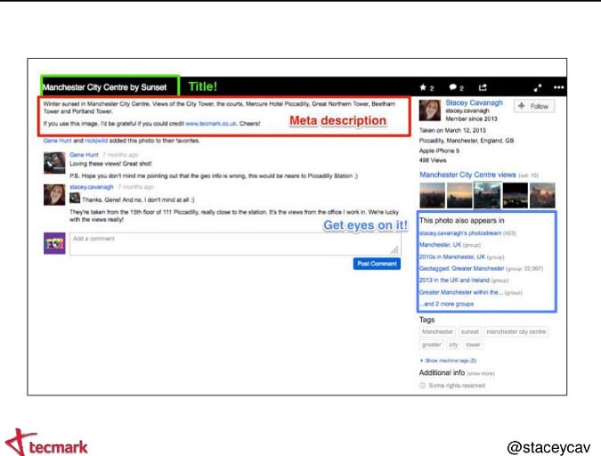Open 2010s in Manchester, UK group
Viewport: 601px width, 456px height.
[452, 256]
